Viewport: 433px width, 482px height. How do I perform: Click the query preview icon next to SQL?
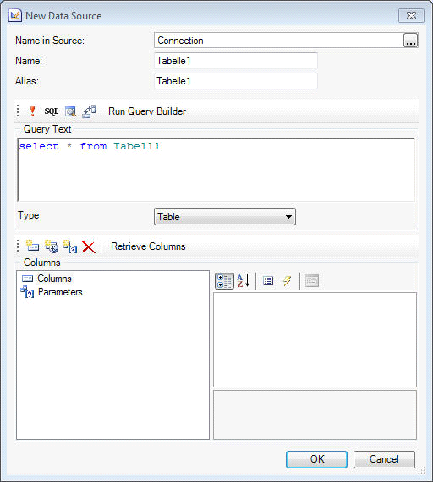point(70,111)
